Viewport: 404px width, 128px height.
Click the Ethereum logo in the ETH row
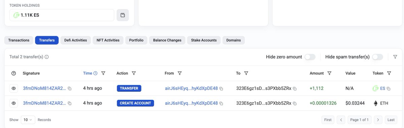point(375,103)
